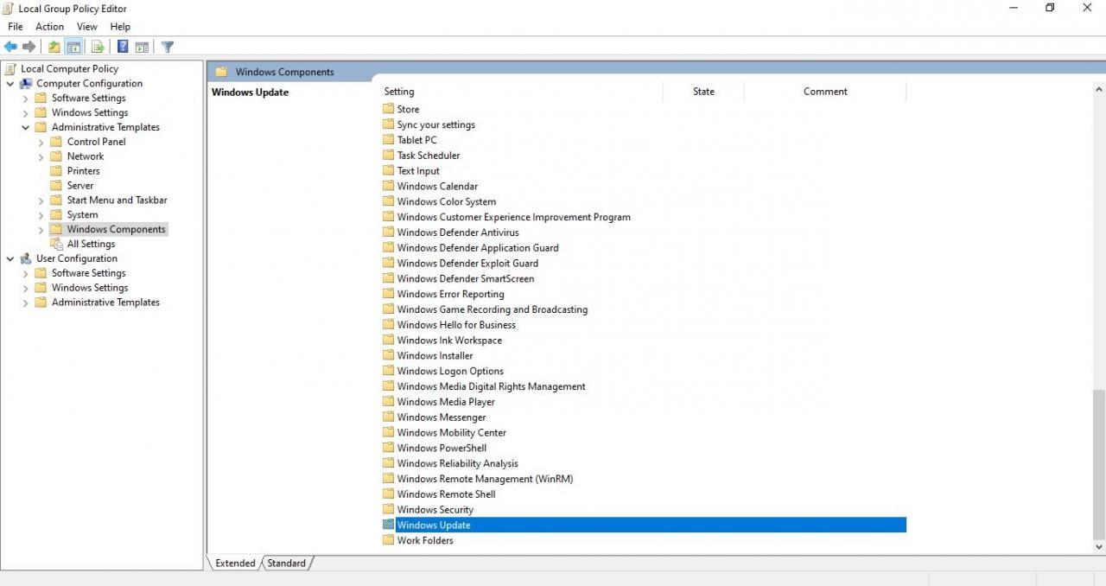This screenshot has height=586, width=1106.
Task: Click the list scrollbar down arrow
Action: (x=1099, y=547)
